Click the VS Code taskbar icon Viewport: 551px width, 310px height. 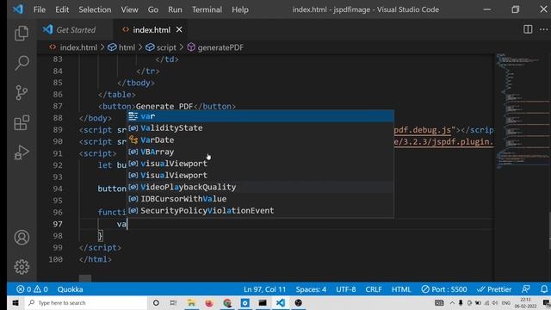[x=281, y=302]
